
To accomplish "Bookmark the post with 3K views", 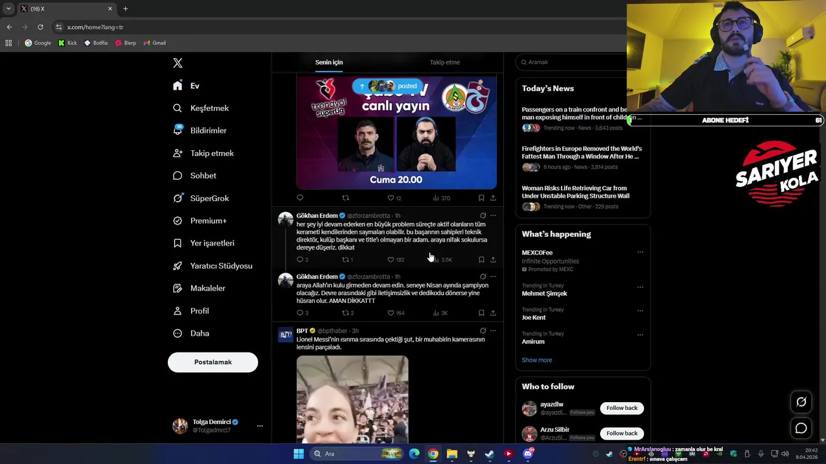I will click(481, 313).
